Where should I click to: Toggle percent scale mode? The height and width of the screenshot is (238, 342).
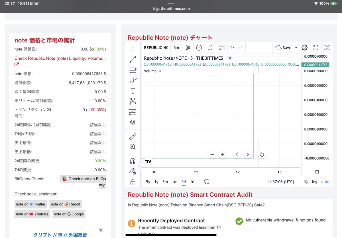tap(306, 182)
